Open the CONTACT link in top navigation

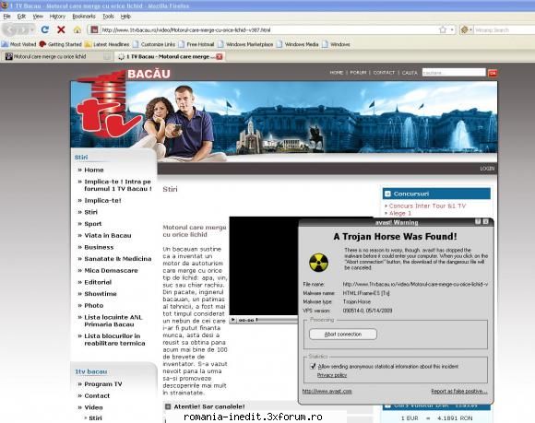pyautogui.click(x=384, y=73)
